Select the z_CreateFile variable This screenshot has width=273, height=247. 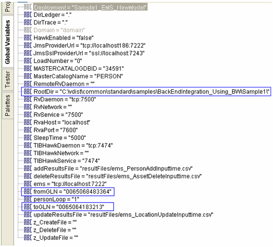point(55,222)
